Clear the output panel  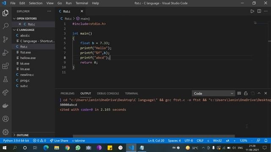click(239, 93)
